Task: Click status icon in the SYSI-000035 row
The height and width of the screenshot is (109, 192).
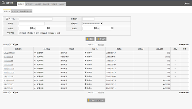Action: click(x=85, y=68)
